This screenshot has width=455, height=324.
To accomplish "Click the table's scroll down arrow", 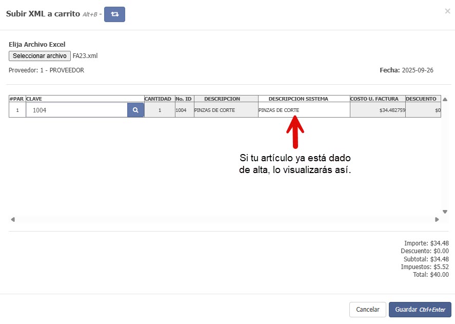I will (445, 212).
